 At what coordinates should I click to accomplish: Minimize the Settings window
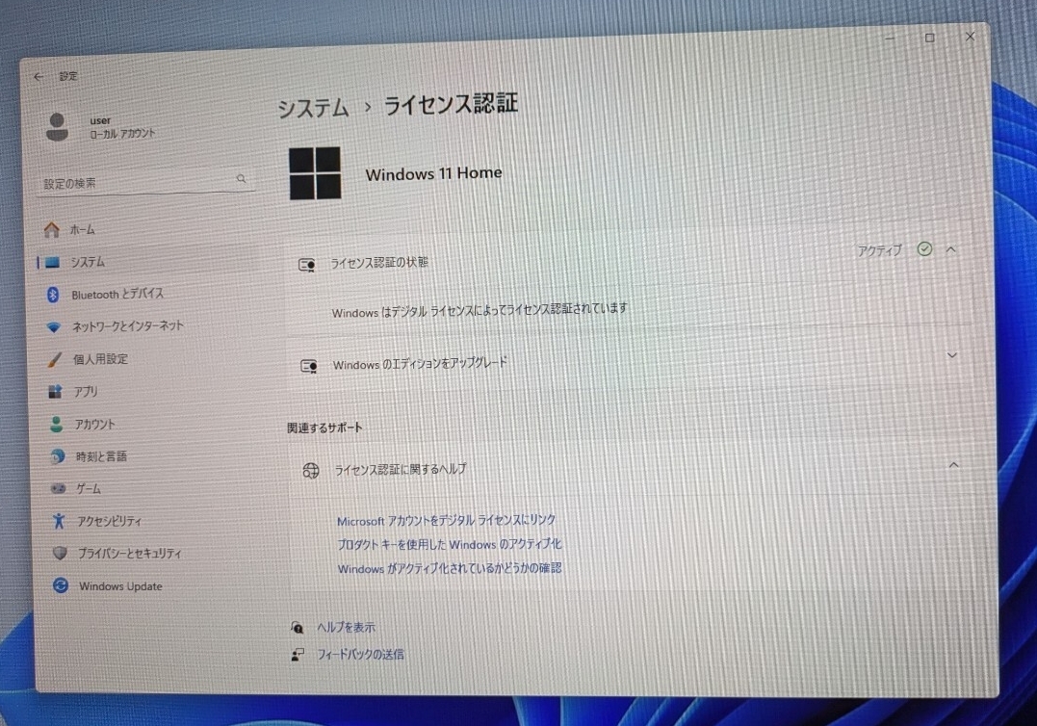[891, 39]
